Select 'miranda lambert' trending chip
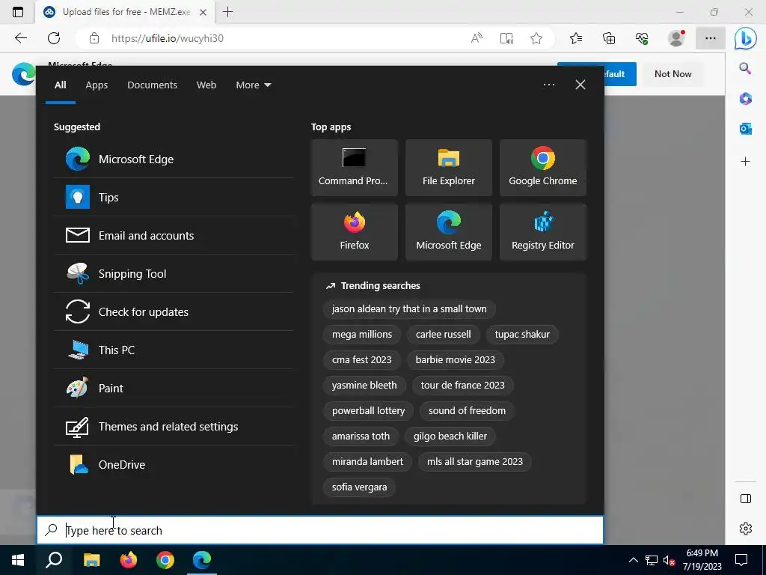Image resolution: width=766 pixels, height=575 pixels. [367, 461]
